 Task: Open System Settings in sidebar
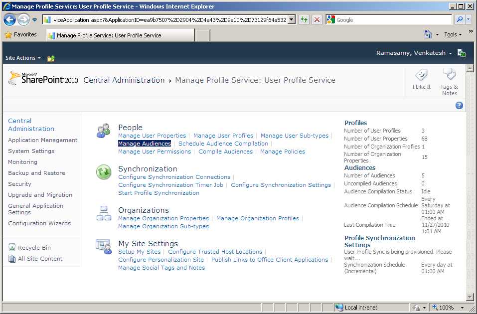coord(31,151)
